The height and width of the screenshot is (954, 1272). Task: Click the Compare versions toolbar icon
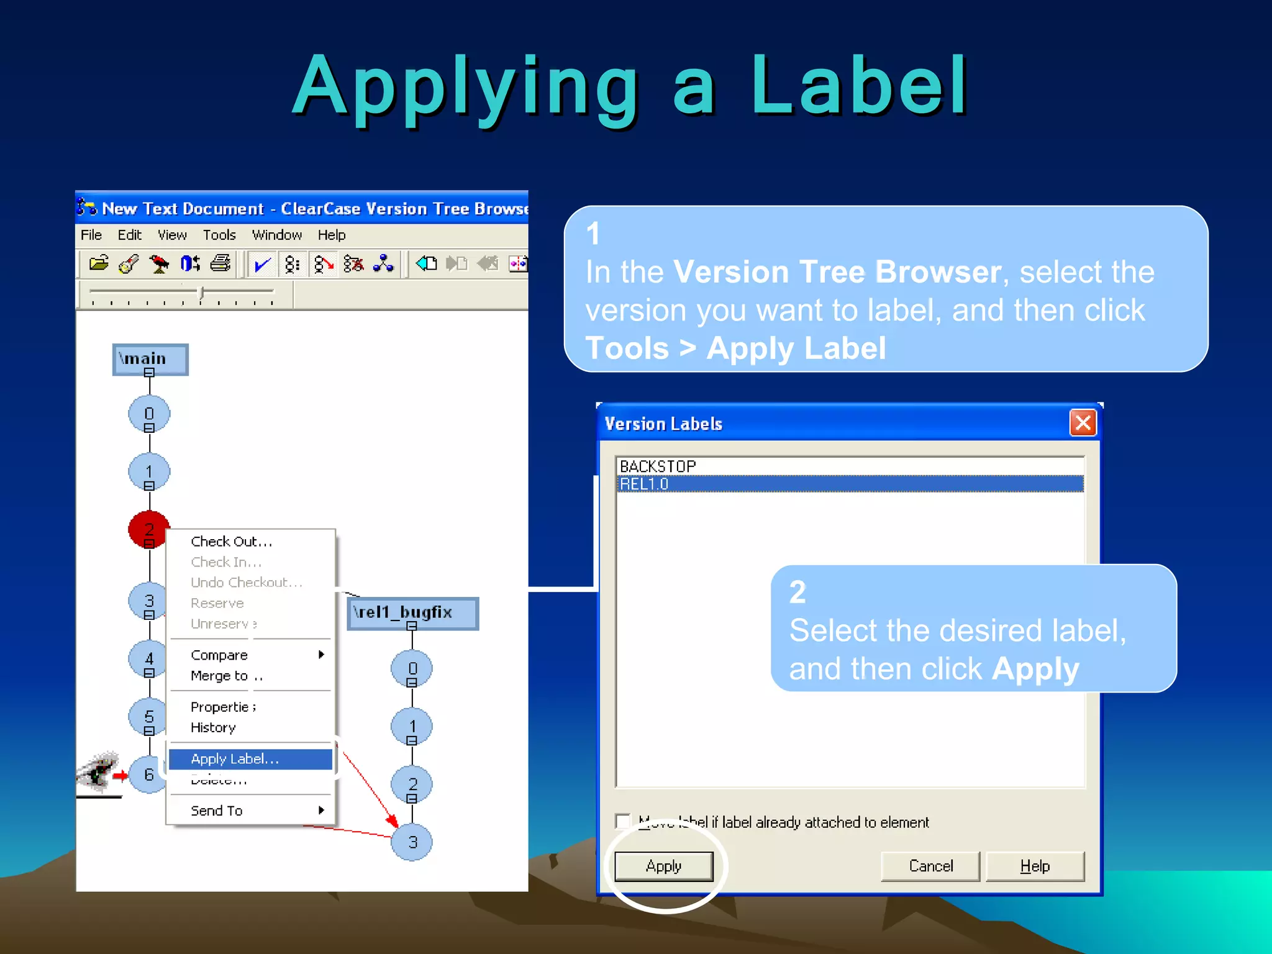coord(518,264)
